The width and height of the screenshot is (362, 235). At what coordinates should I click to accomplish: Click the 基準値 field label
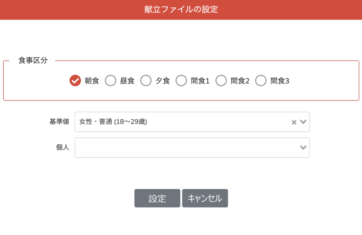[59, 122]
